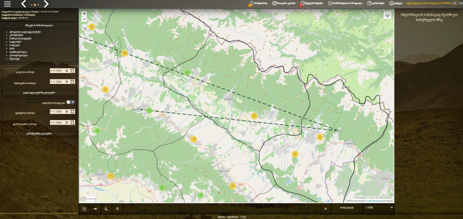Image resolution: width=463 pixels, height=219 pixels.
Task: Click the yellow cluster marker labeled 15
Action: 92,27
